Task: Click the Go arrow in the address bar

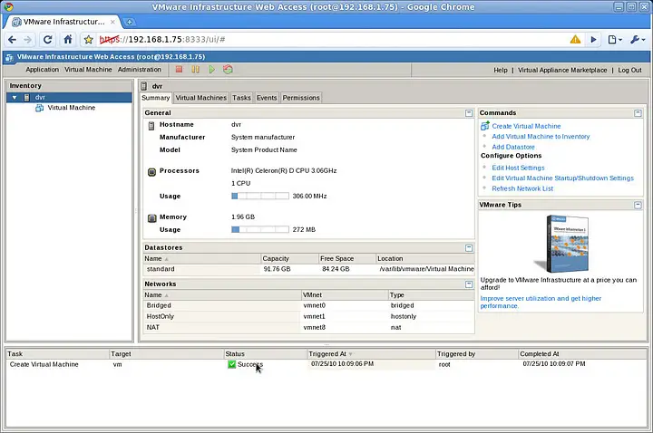Action: (593, 40)
